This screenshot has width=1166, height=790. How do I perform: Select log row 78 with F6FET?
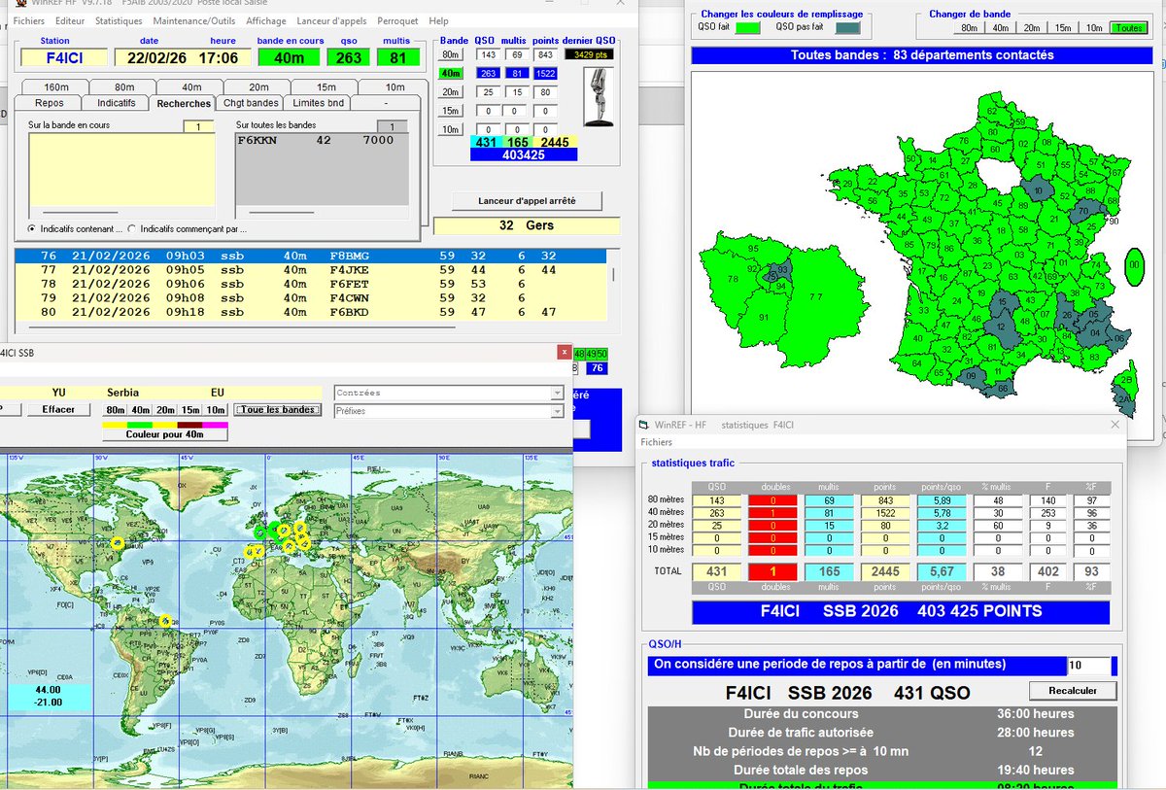coord(311,284)
